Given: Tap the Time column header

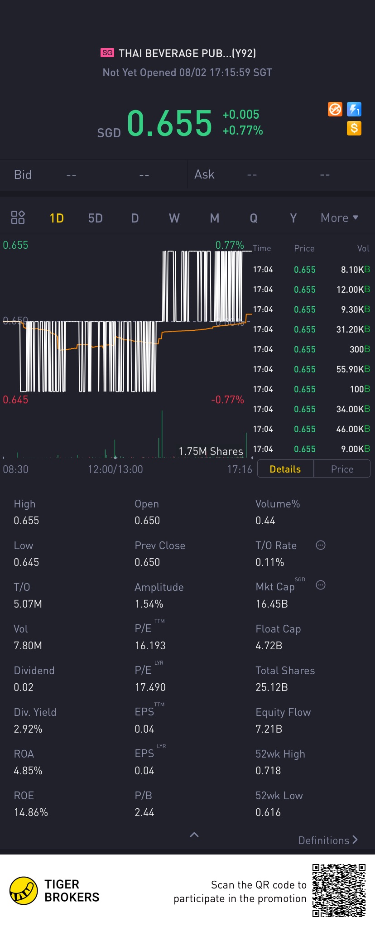Looking at the screenshot, I should tap(262, 248).
